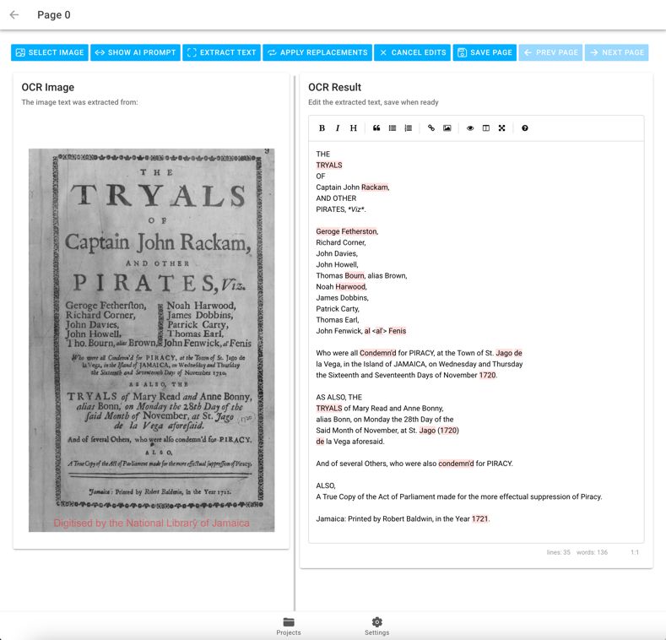Run Extract Text on the image
Viewport: 666px width, 640px height.
pyautogui.click(x=221, y=52)
